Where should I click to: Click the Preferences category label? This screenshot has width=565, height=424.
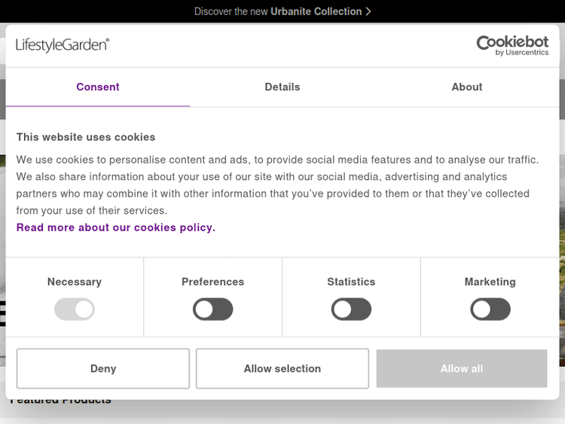pyautogui.click(x=213, y=282)
